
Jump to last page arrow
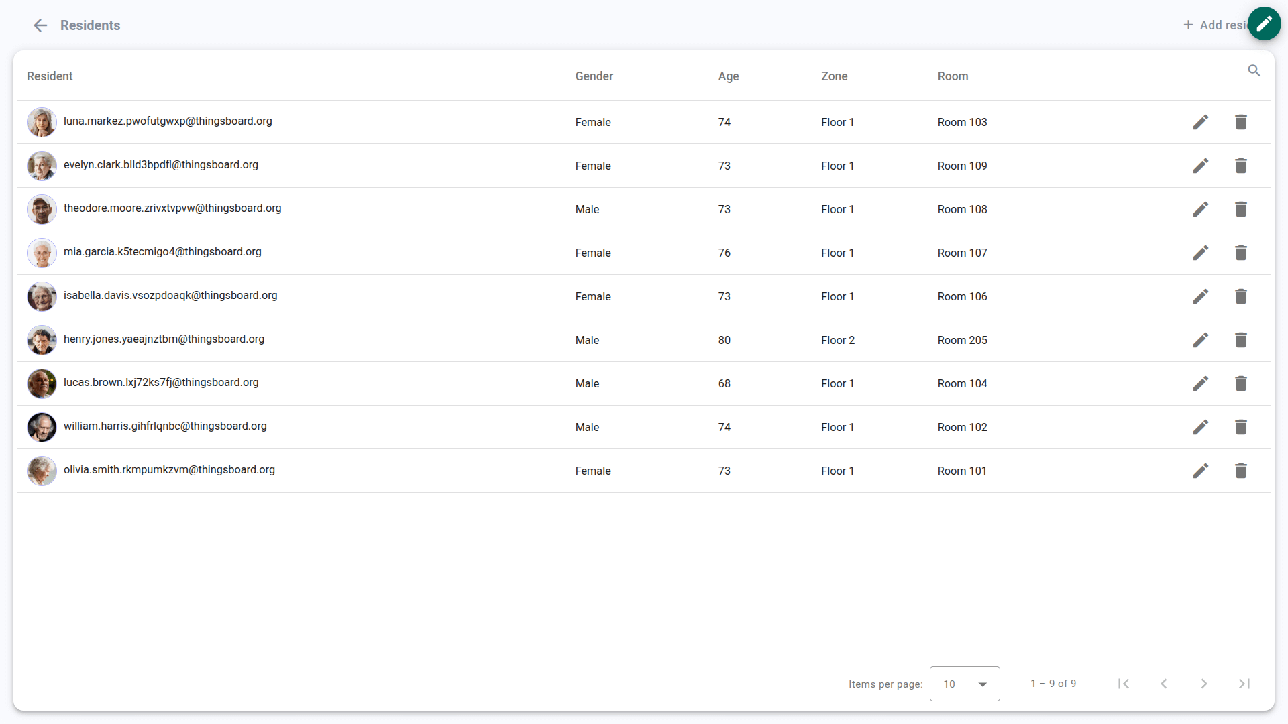coord(1244,684)
